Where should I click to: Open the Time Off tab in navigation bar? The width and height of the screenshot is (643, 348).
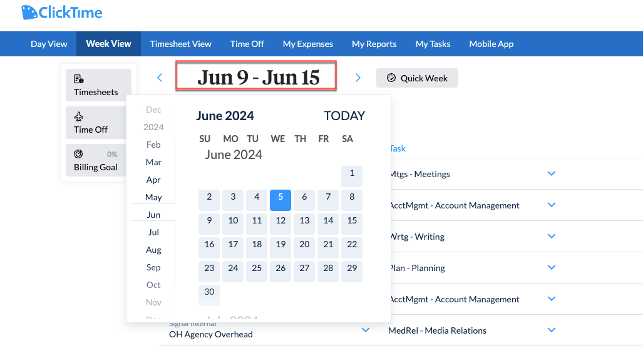pyautogui.click(x=247, y=44)
